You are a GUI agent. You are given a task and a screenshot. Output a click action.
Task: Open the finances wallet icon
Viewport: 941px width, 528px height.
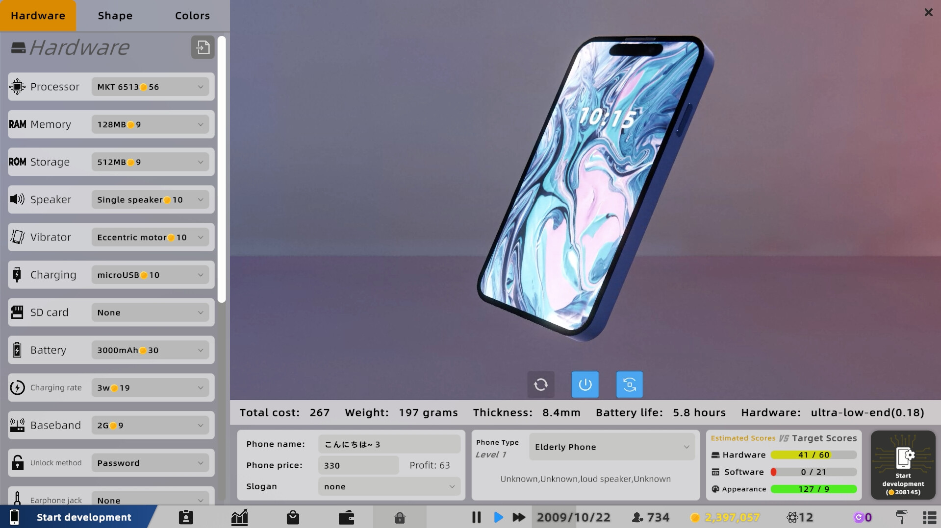(346, 517)
